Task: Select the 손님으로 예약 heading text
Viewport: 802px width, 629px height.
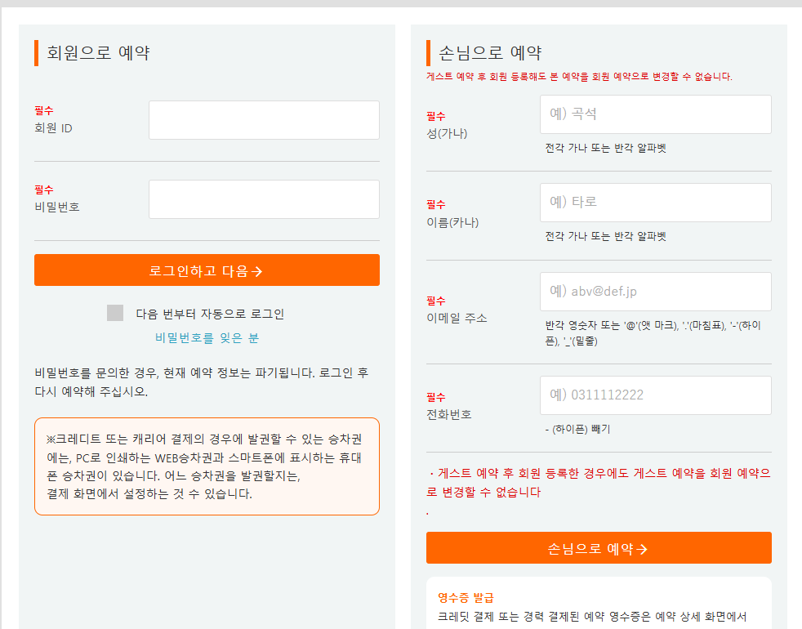Action: pyautogui.click(x=490, y=53)
